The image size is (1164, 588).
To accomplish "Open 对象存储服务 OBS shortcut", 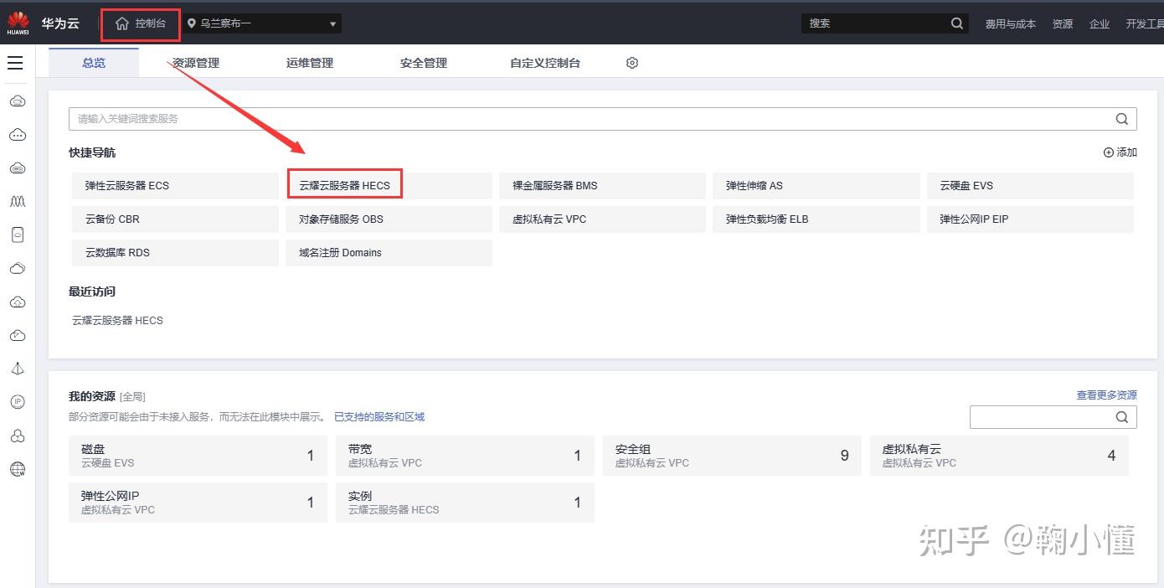I will 389,219.
